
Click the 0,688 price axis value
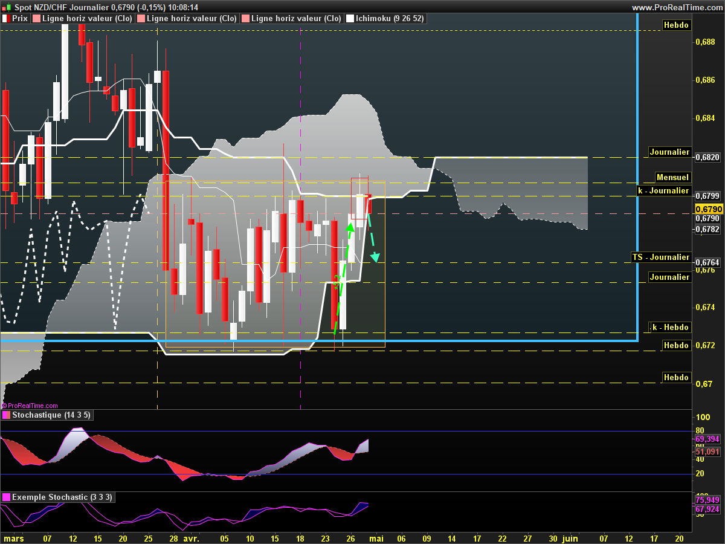pyautogui.click(x=704, y=42)
